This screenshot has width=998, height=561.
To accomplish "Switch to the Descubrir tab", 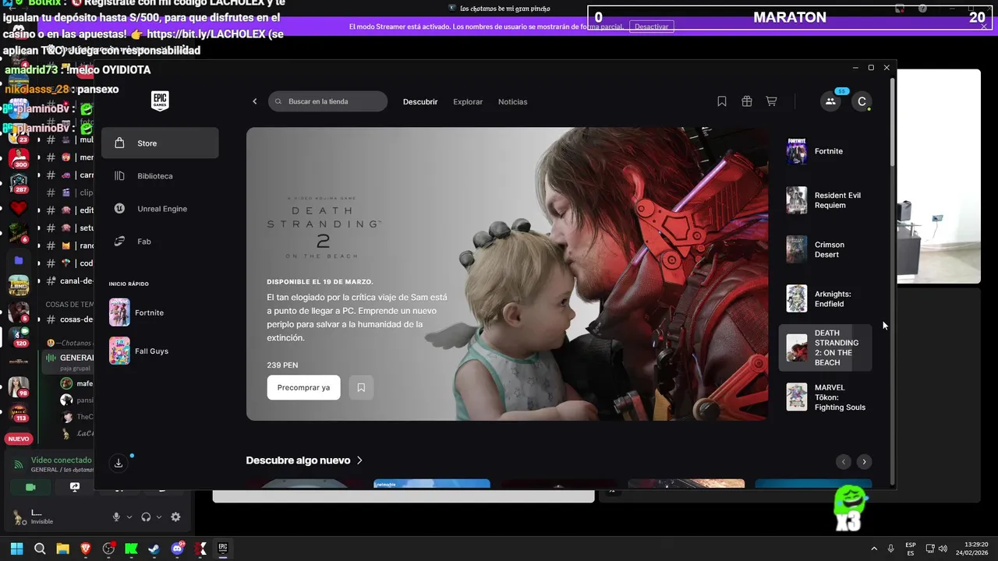I will tap(420, 101).
